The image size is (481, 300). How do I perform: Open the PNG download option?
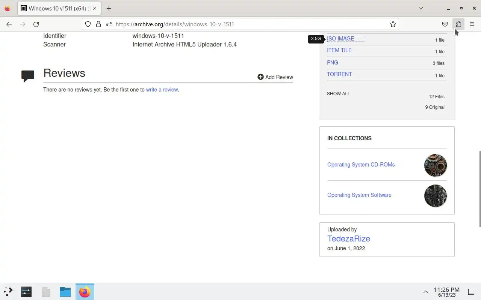click(333, 63)
